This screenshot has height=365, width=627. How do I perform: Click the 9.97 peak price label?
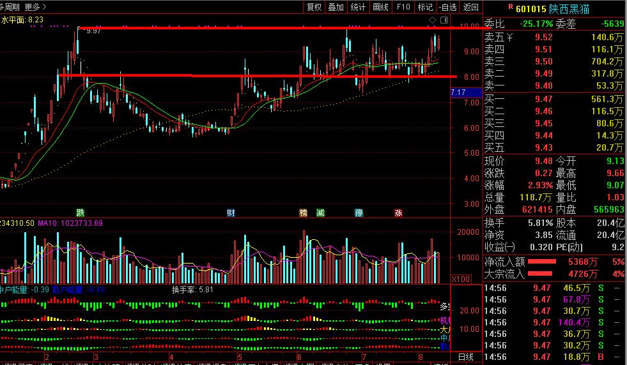(93, 31)
